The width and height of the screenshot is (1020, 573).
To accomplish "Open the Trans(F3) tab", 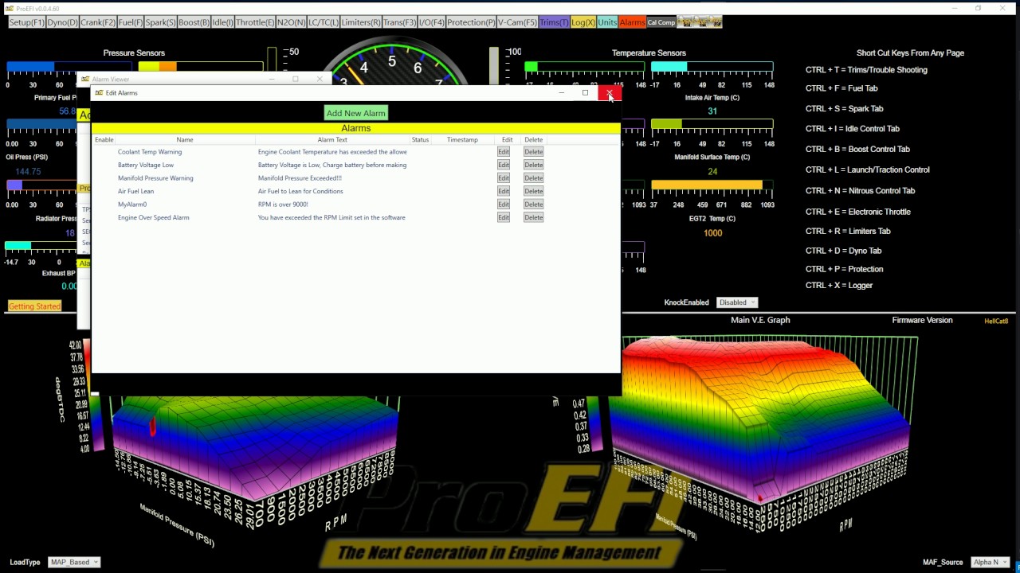I will tap(400, 22).
